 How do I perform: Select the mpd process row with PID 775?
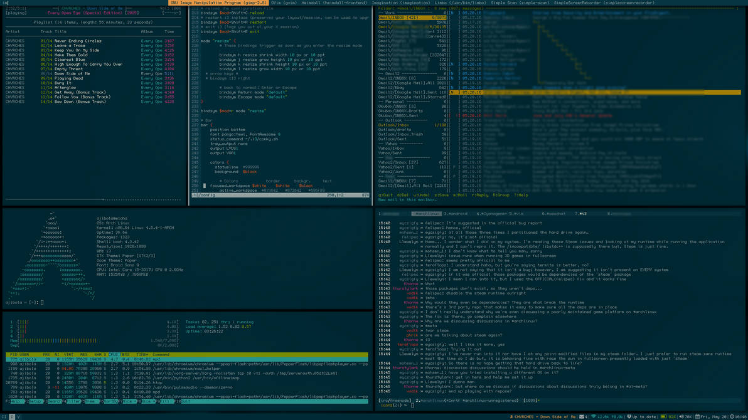[187, 359]
